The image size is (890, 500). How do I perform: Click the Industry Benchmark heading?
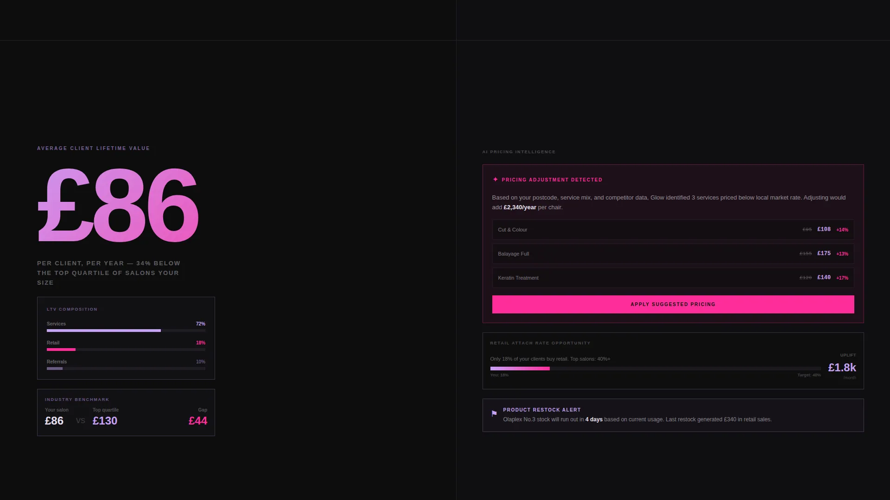(x=77, y=400)
